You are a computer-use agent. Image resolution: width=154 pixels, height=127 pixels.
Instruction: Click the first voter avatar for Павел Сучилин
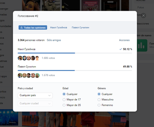20,75
